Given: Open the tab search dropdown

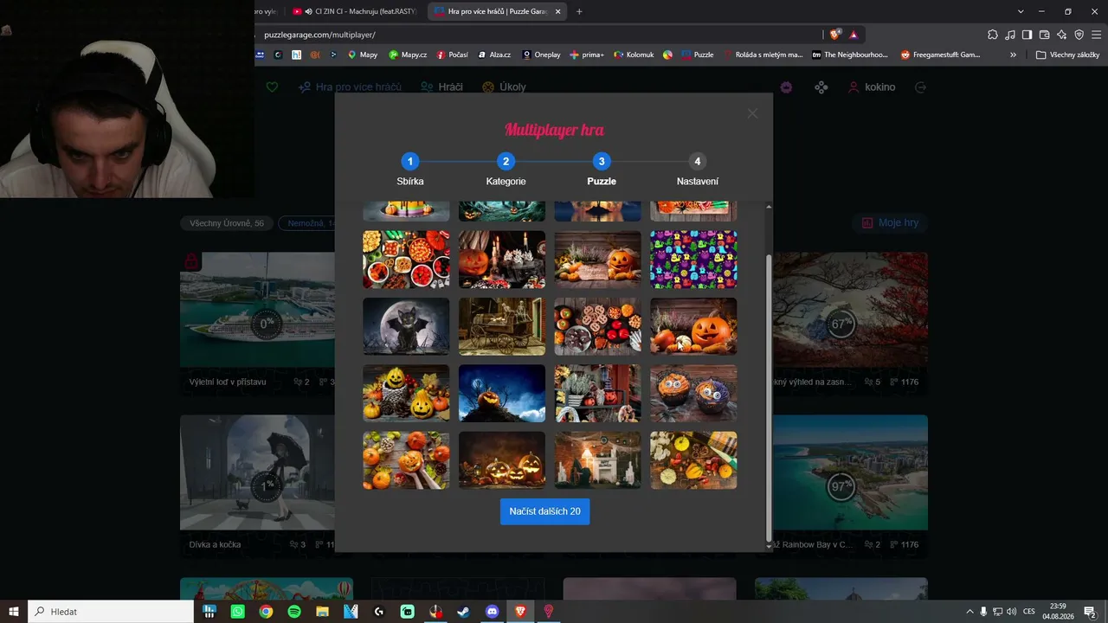Looking at the screenshot, I should click(1021, 11).
